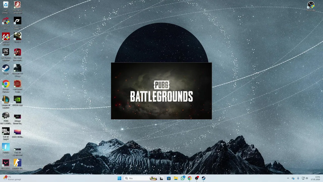Expand the hidden system tray icons chevron
The width and height of the screenshot is (323, 182).
click(288, 178)
